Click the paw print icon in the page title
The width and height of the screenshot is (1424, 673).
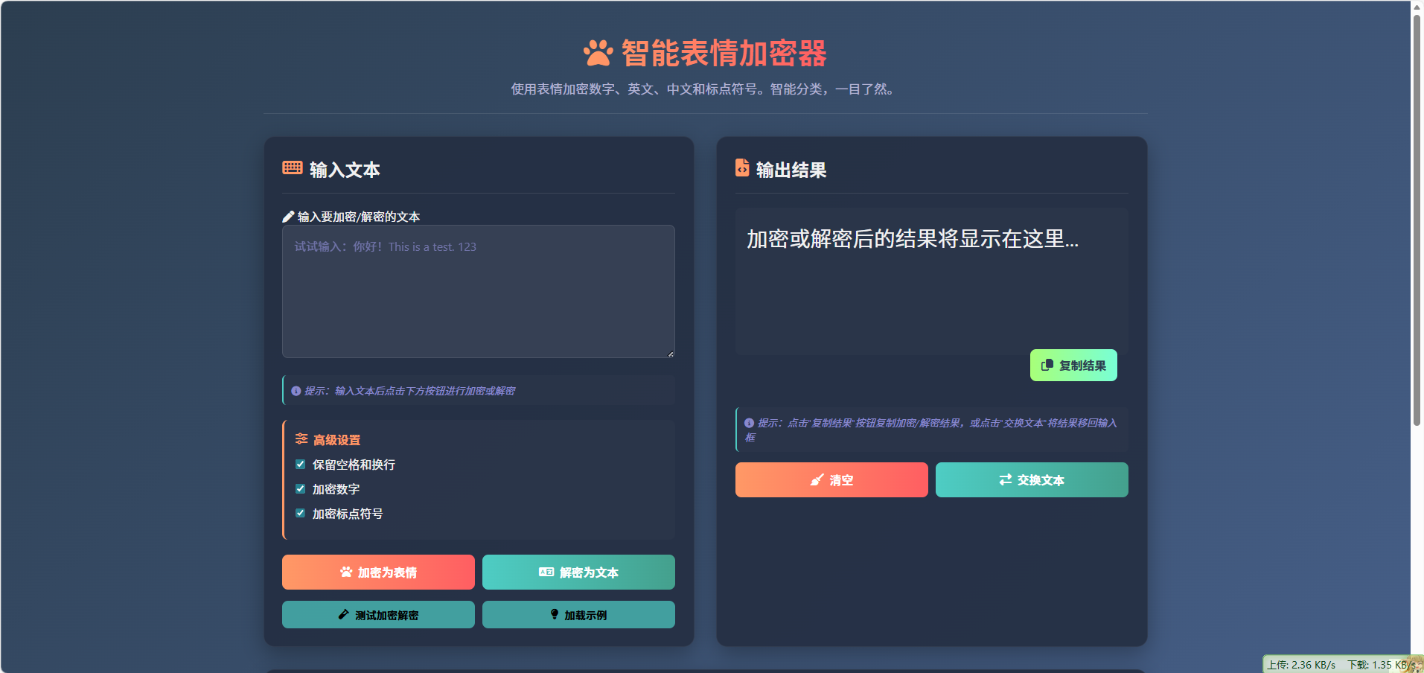click(x=597, y=53)
